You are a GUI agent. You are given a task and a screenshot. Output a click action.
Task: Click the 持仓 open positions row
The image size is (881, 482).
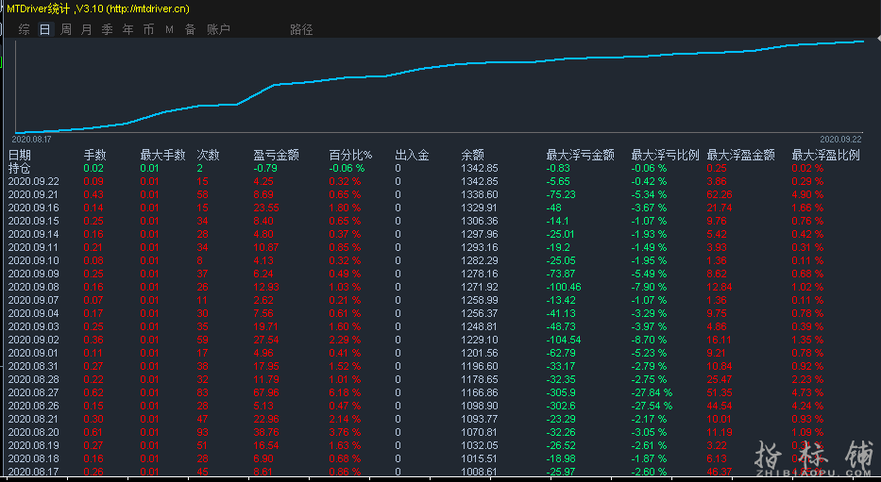coord(20,168)
